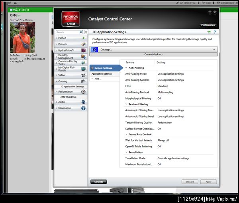This screenshot has width=239, height=203.
Task: Click the My Digital Flat-Panels icon
Action: tap(83, 69)
